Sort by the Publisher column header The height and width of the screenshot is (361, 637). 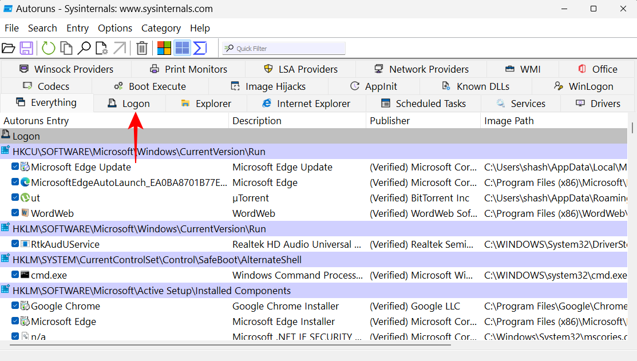pos(390,121)
